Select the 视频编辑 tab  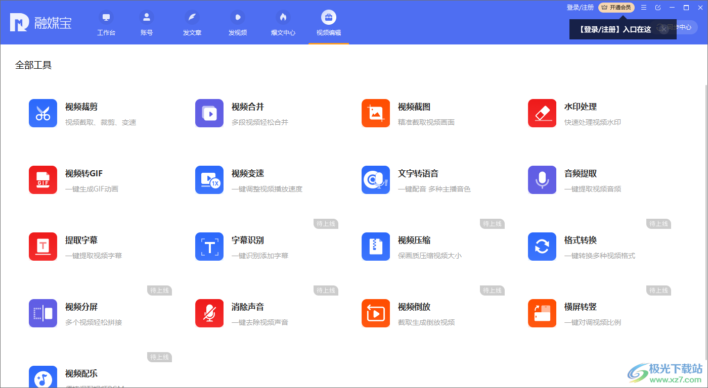[329, 23]
